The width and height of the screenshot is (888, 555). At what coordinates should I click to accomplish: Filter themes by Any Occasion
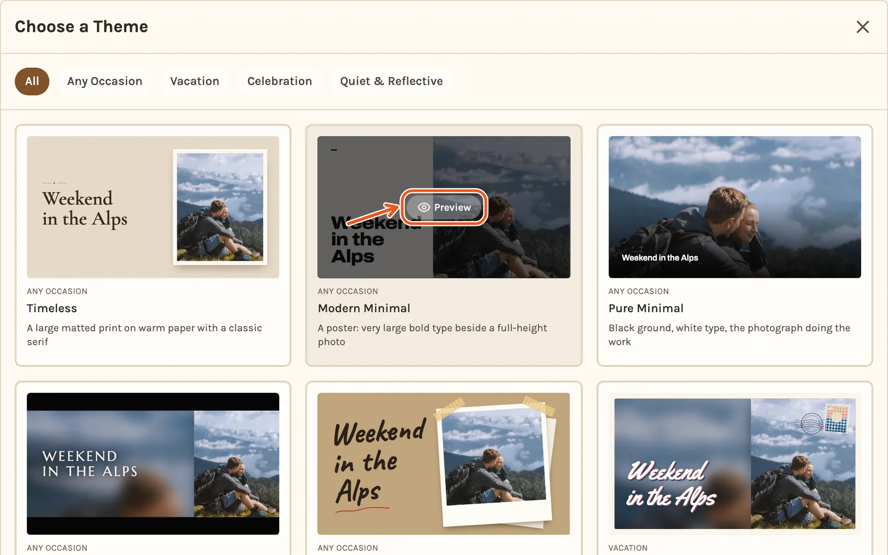pyautogui.click(x=105, y=81)
